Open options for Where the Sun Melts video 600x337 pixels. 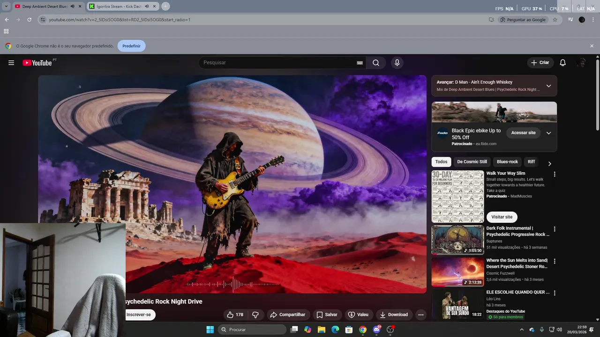[555, 261]
